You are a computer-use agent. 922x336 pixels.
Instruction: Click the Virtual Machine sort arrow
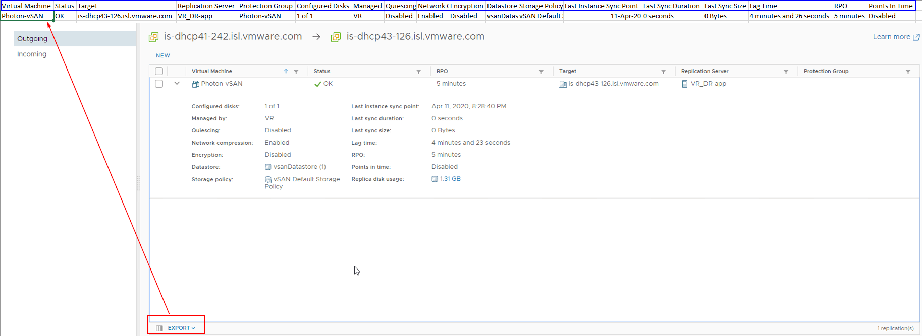pos(286,71)
